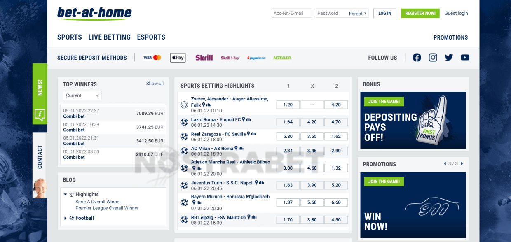Click the football icon beside RB Leipzig - FSV Mainz 05

click(x=184, y=220)
